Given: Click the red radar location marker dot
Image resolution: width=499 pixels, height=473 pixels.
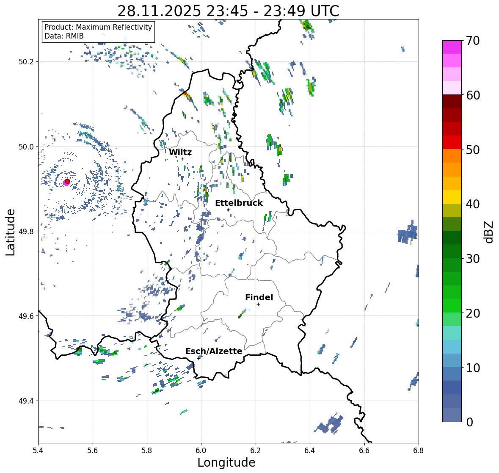Looking at the screenshot, I should tap(67, 181).
